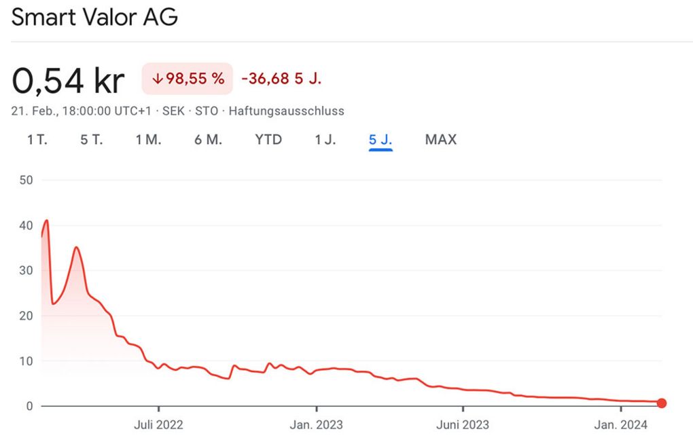Open the MAX time range
The width and height of the screenshot is (693, 442).
pyautogui.click(x=441, y=140)
